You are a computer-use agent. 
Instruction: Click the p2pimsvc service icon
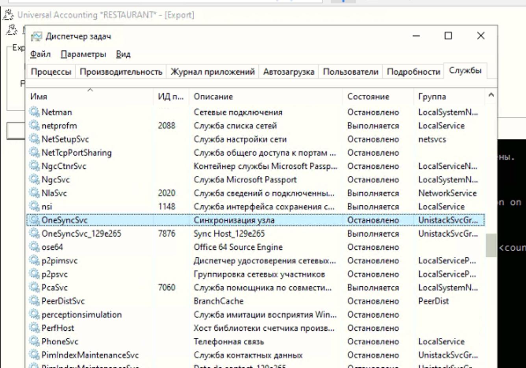35,260
